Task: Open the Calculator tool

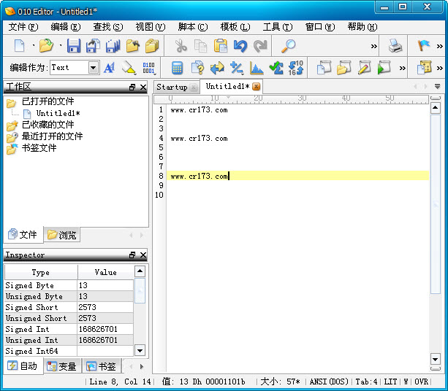Action: 177,68
